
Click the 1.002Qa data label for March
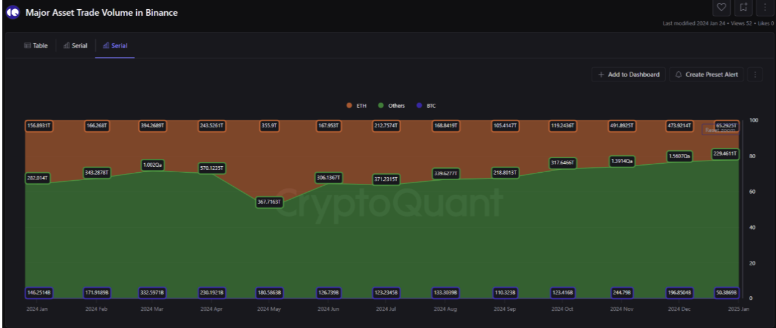point(153,165)
